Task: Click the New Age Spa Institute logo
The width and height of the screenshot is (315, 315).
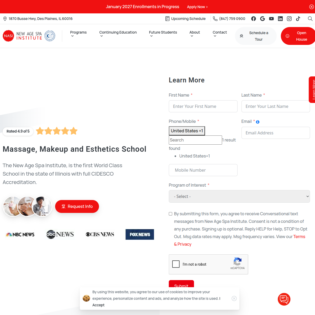Action: (29, 36)
